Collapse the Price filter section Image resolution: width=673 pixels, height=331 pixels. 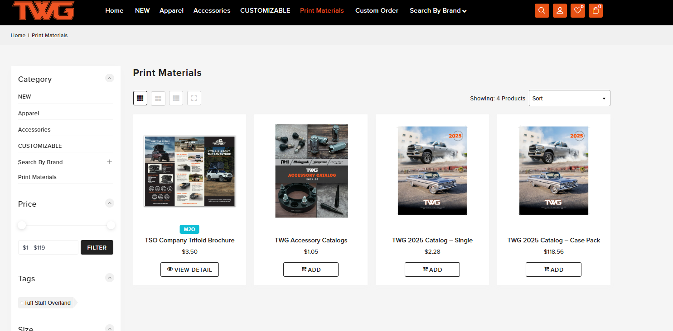pos(110,203)
